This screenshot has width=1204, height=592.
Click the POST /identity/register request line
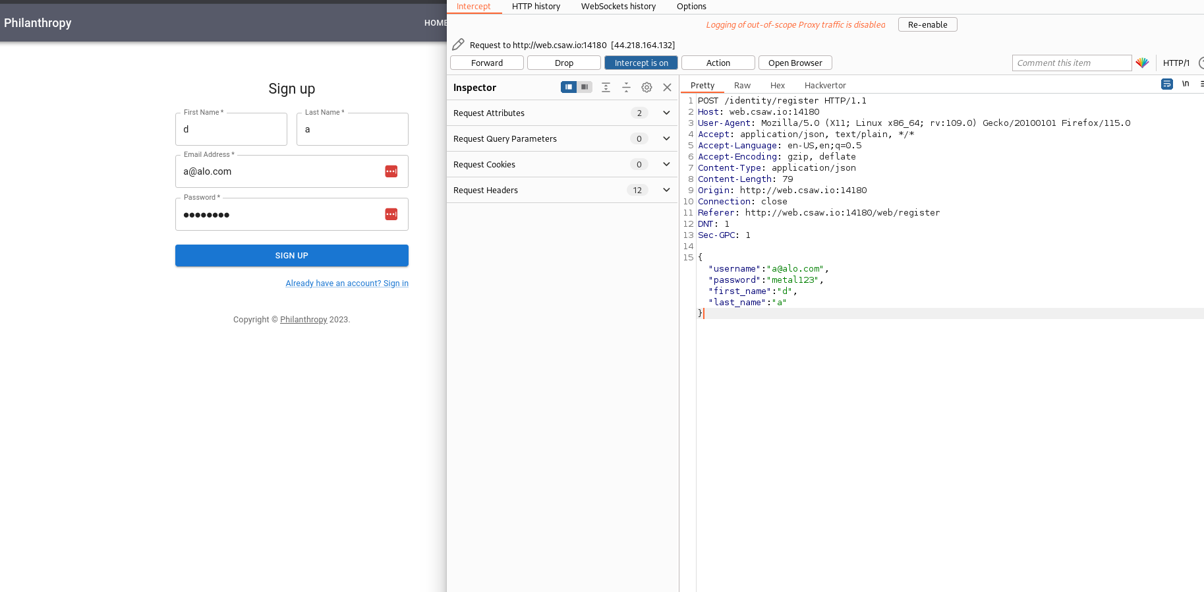point(782,101)
